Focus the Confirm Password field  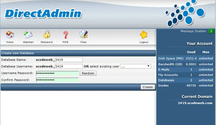click(x=57, y=80)
